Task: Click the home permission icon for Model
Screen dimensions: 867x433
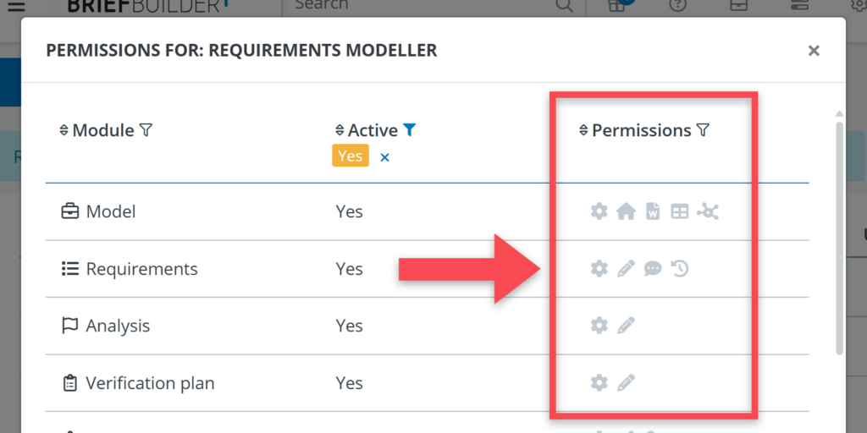Action: point(626,211)
